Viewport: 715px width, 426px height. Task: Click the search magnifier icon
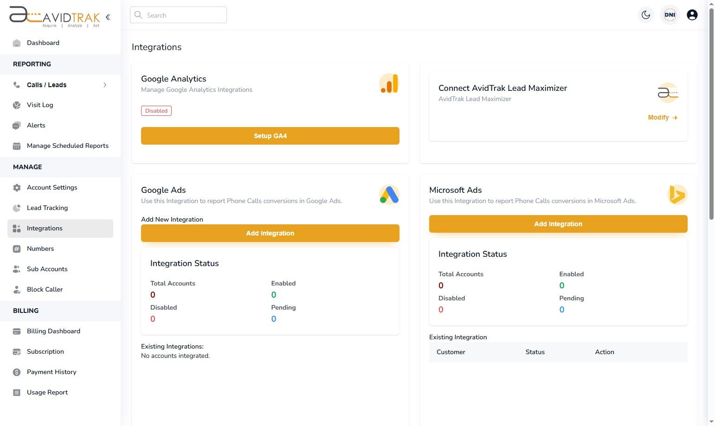click(x=138, y=15)
